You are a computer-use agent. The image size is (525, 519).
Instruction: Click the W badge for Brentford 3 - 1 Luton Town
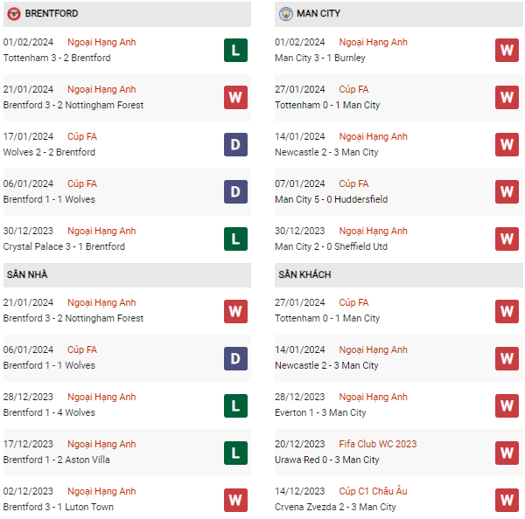coord(235,499)
